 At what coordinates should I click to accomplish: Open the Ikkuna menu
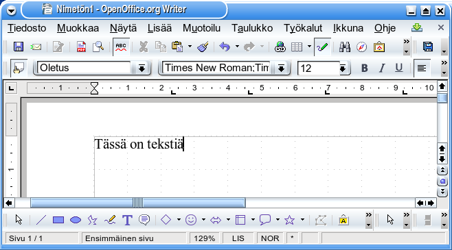pos(348,28)
